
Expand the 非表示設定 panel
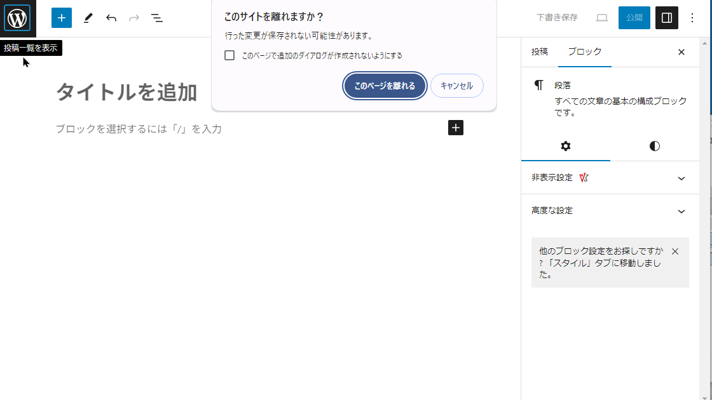tap(610, 178)
